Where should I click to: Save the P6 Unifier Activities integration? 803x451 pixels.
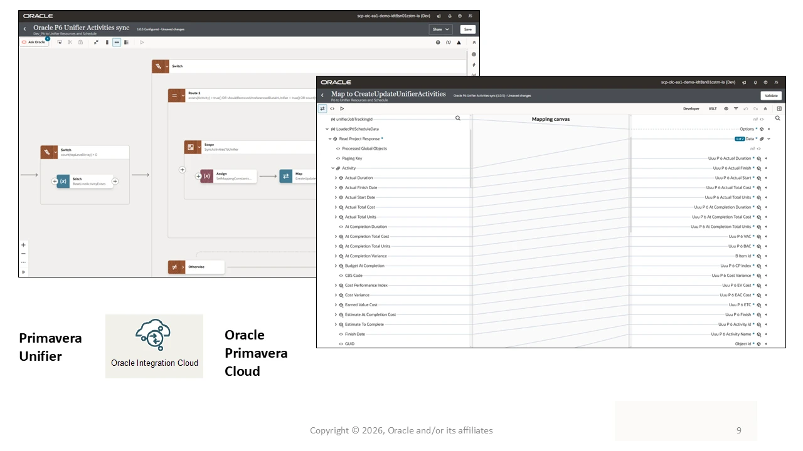(x=467, y=29)
